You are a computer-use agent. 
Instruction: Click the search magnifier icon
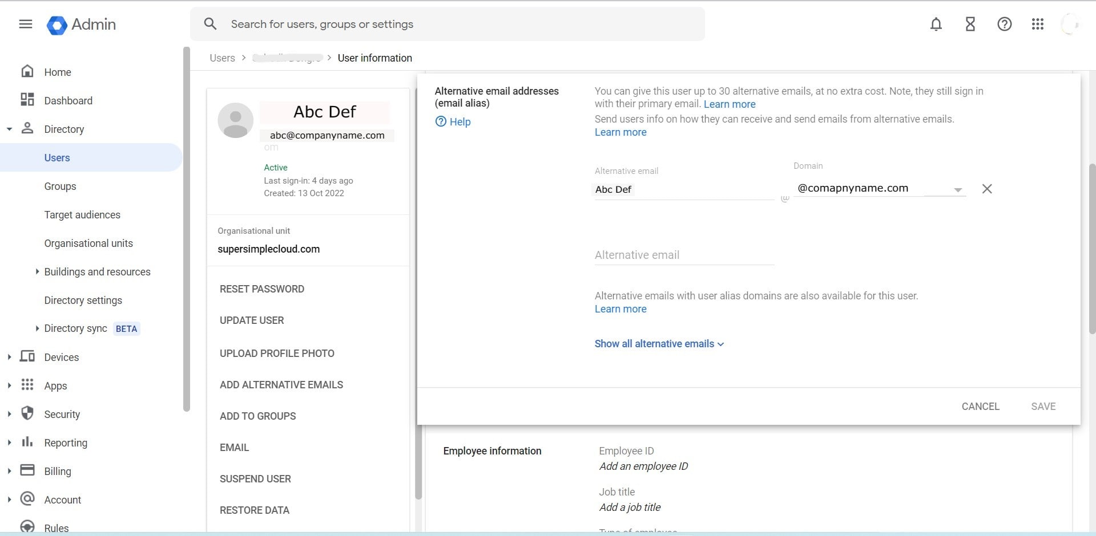click(x=210, y=24)
